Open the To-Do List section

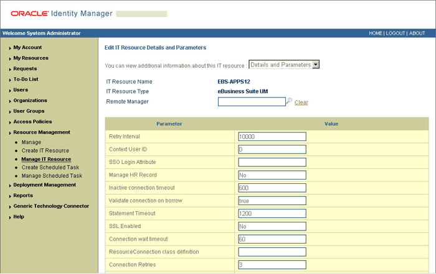(26, 79)
